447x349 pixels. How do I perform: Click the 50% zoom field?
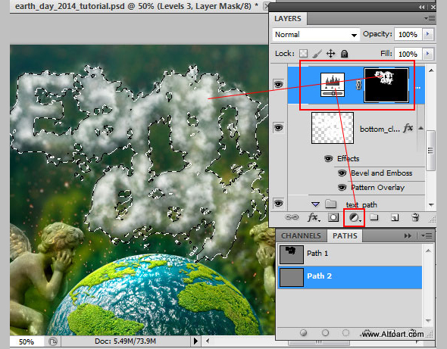pyautogui.click(x=27, y=341)
